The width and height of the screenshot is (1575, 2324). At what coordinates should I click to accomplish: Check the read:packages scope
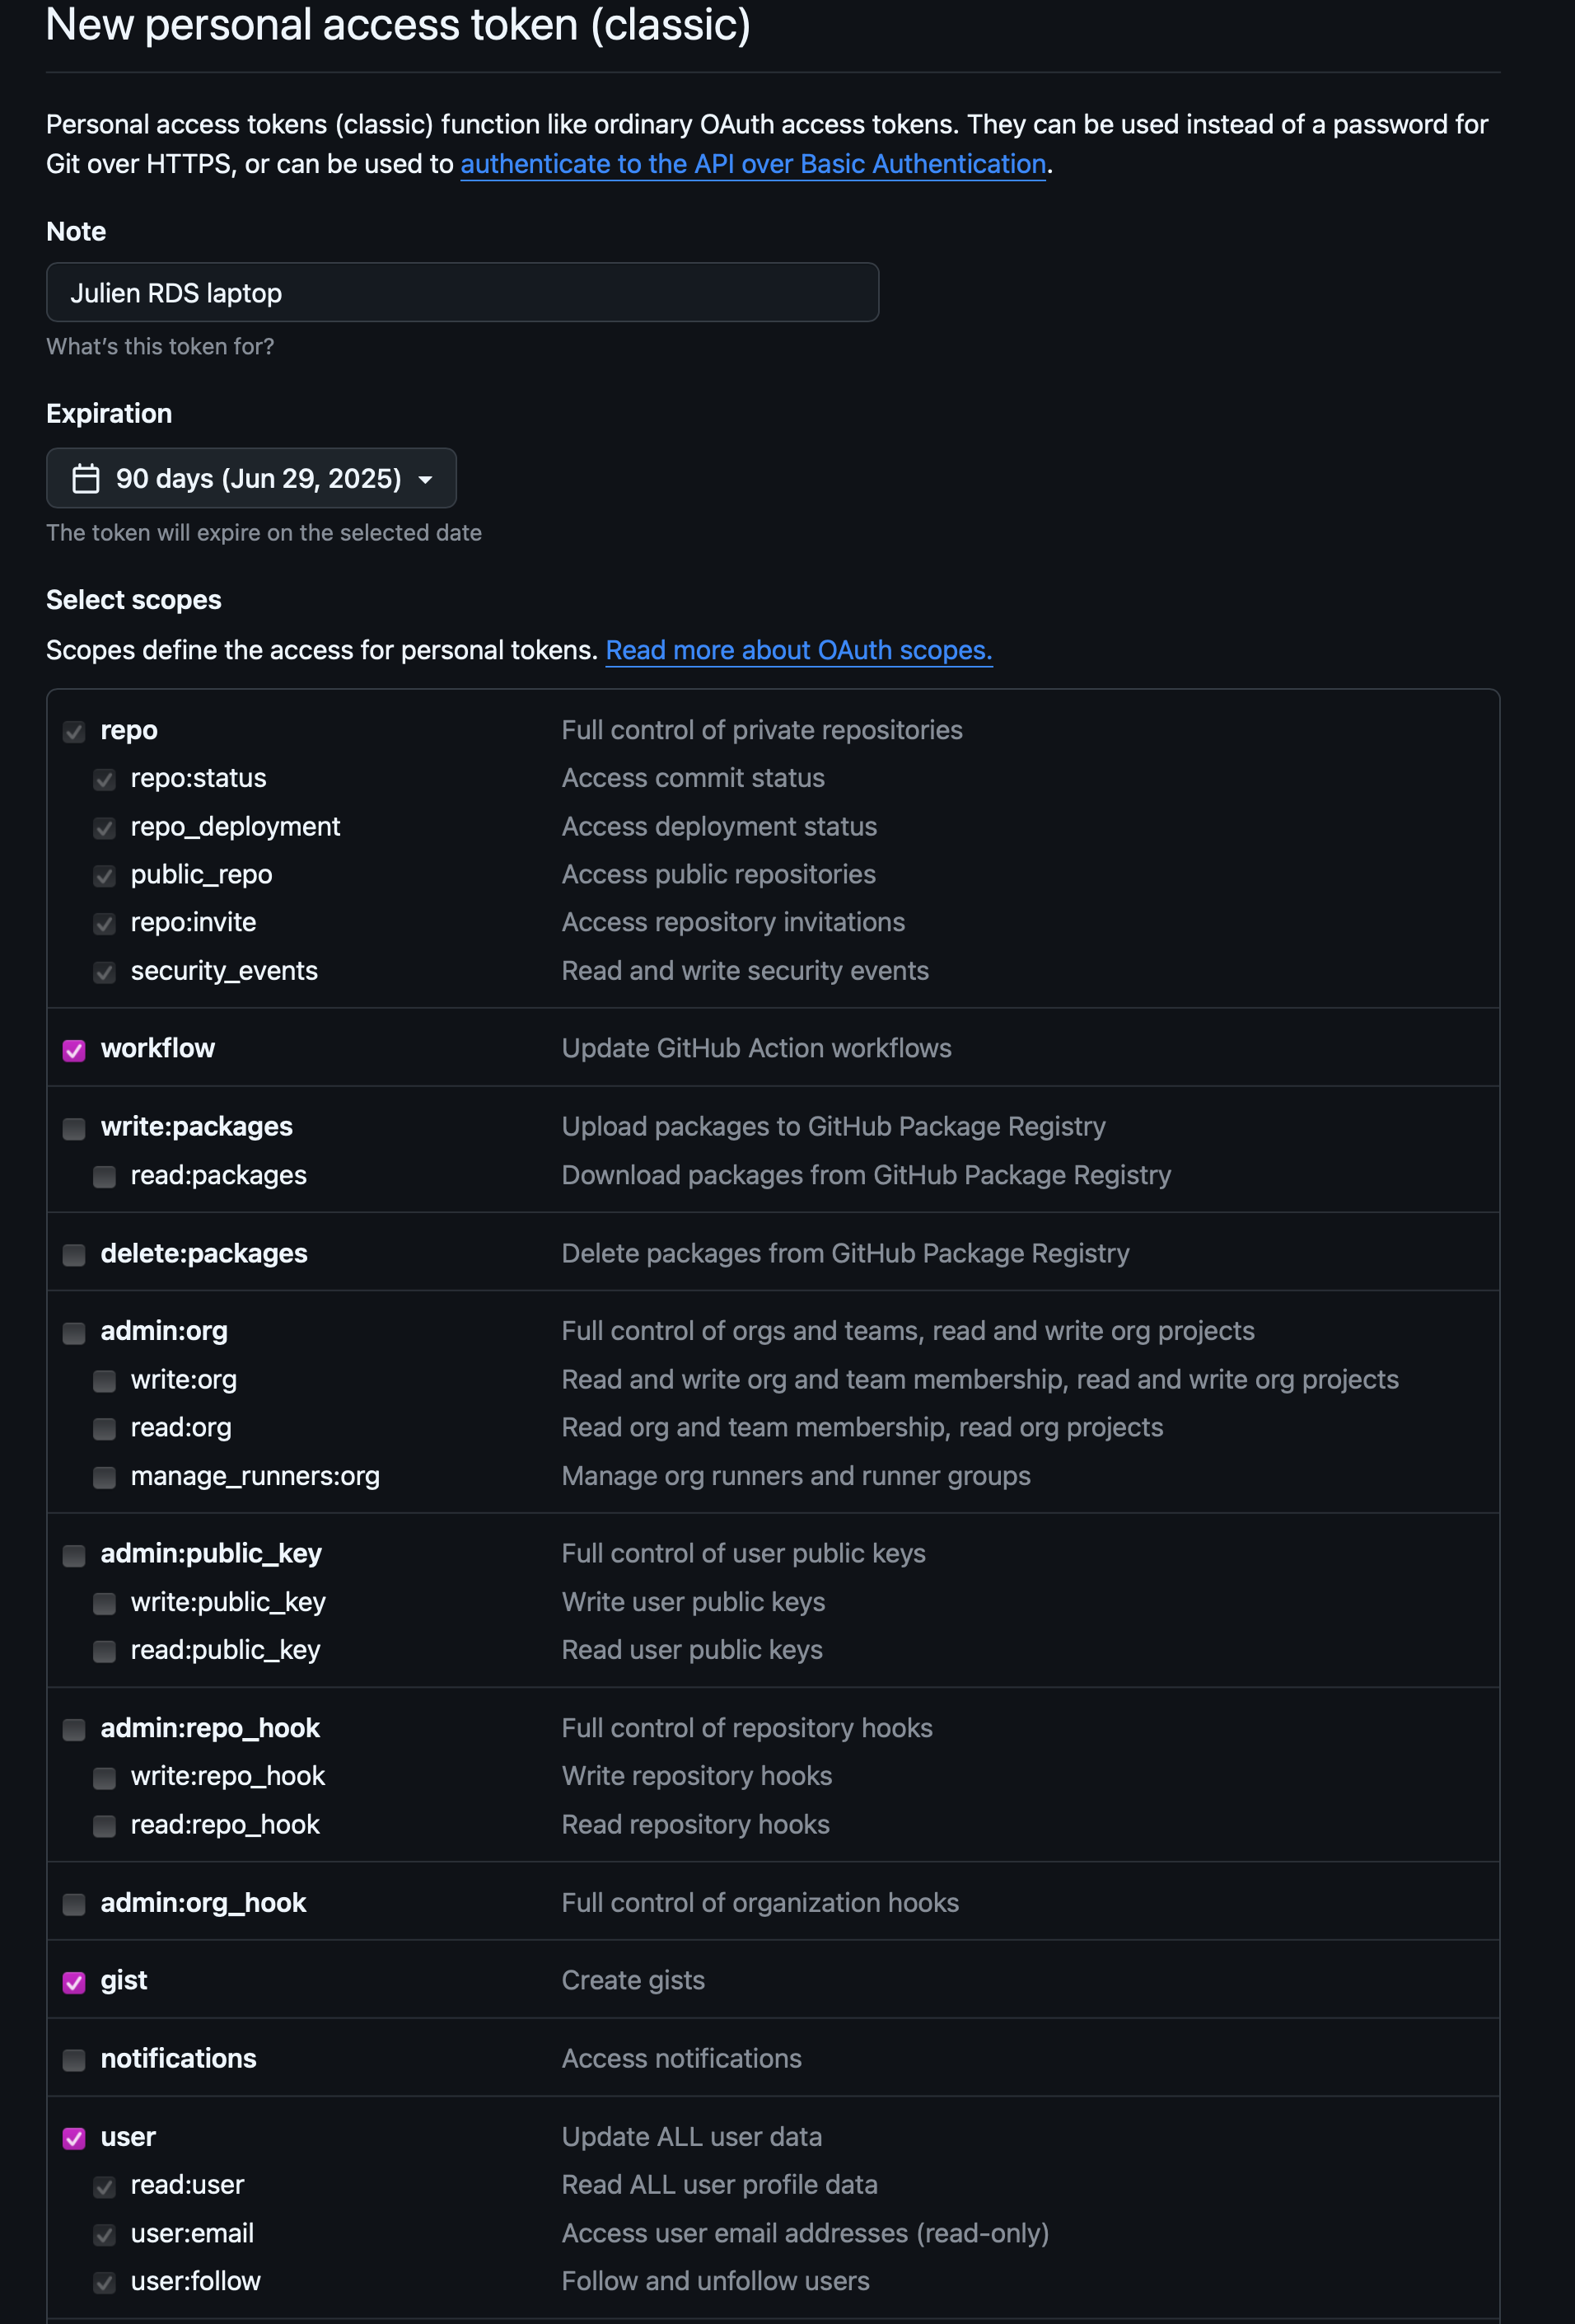tap(104, 1176)
